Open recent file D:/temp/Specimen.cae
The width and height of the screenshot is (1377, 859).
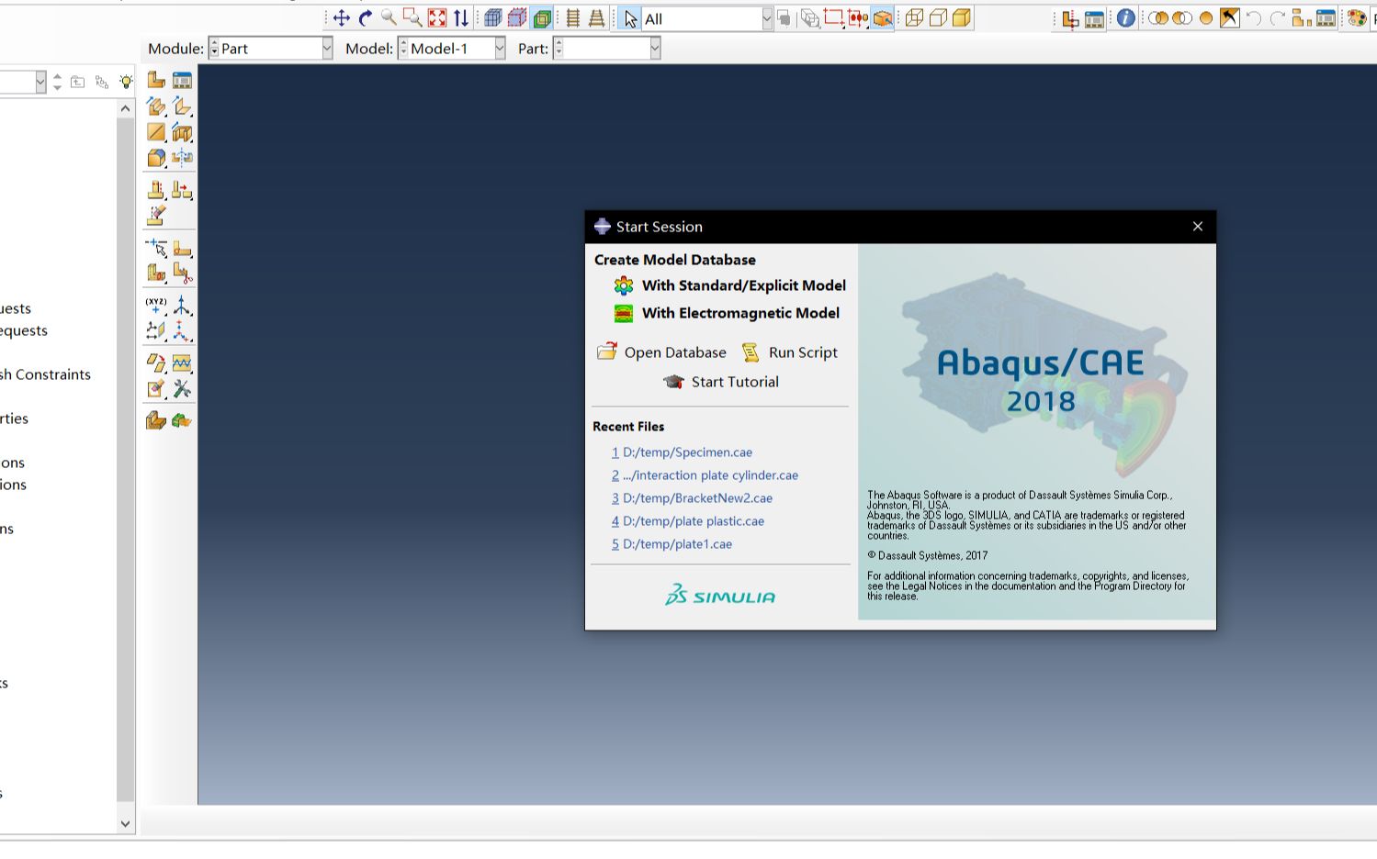tap(682, 452)
